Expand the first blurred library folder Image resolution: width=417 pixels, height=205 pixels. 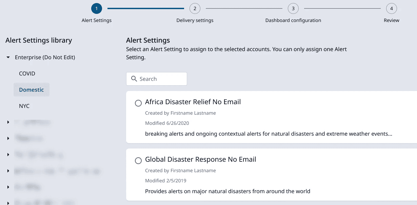(x=8, y=122)
